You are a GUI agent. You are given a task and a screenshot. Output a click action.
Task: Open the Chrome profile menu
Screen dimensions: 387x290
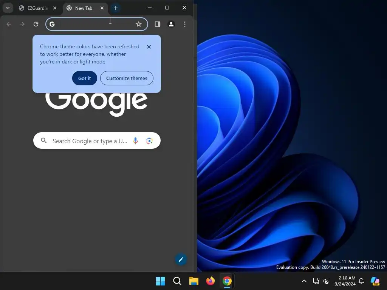coord(171,24)
